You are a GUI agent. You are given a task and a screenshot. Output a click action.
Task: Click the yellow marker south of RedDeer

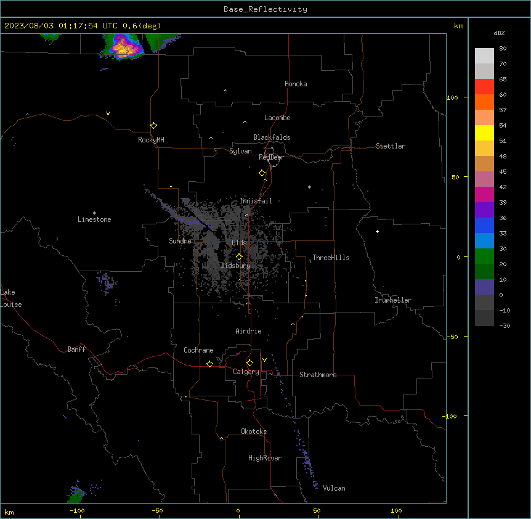[x=262, y=173]
